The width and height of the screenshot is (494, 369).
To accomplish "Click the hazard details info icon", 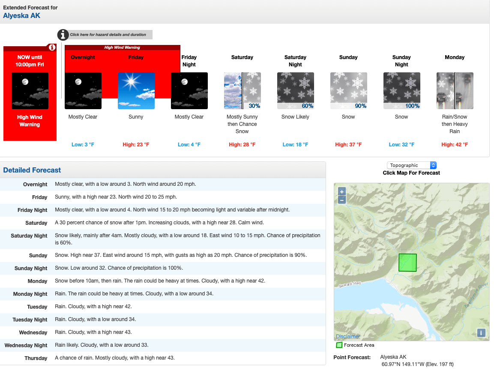I will (x=63, y=35).
